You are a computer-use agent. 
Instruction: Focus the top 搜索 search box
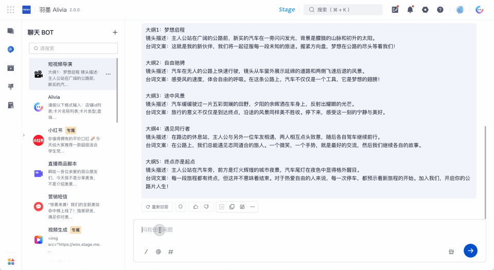coord(343,10)
